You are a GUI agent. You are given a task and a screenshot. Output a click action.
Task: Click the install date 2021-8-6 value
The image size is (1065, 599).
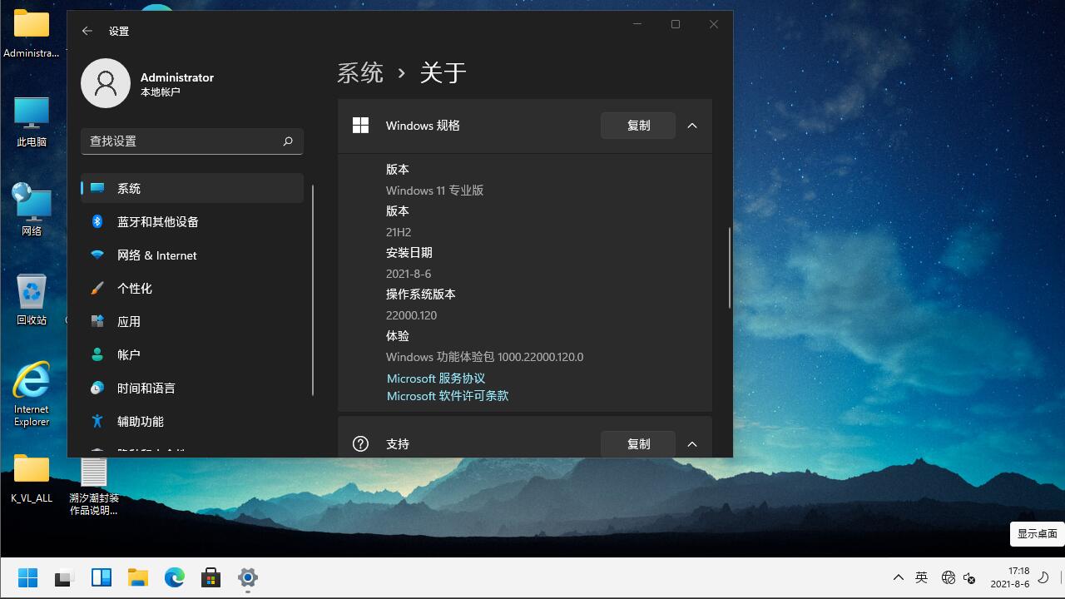(x=409, y=274)
